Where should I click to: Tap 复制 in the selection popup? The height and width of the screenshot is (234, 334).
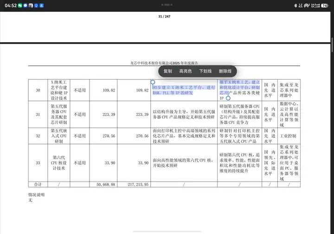[x=167, y=71]
